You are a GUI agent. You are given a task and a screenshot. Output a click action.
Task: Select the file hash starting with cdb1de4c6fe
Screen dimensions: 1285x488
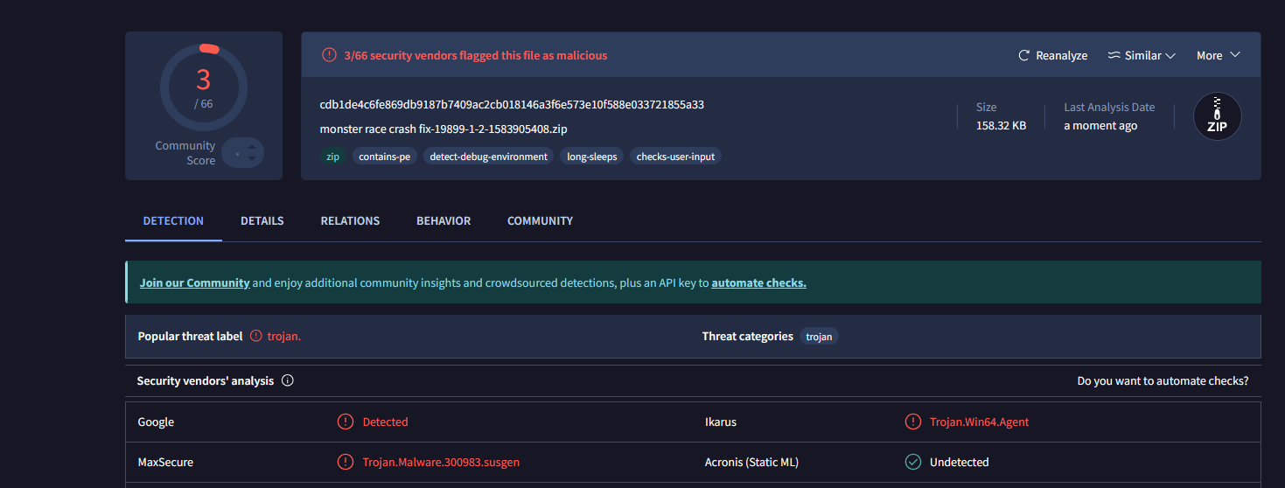[512, 104]
